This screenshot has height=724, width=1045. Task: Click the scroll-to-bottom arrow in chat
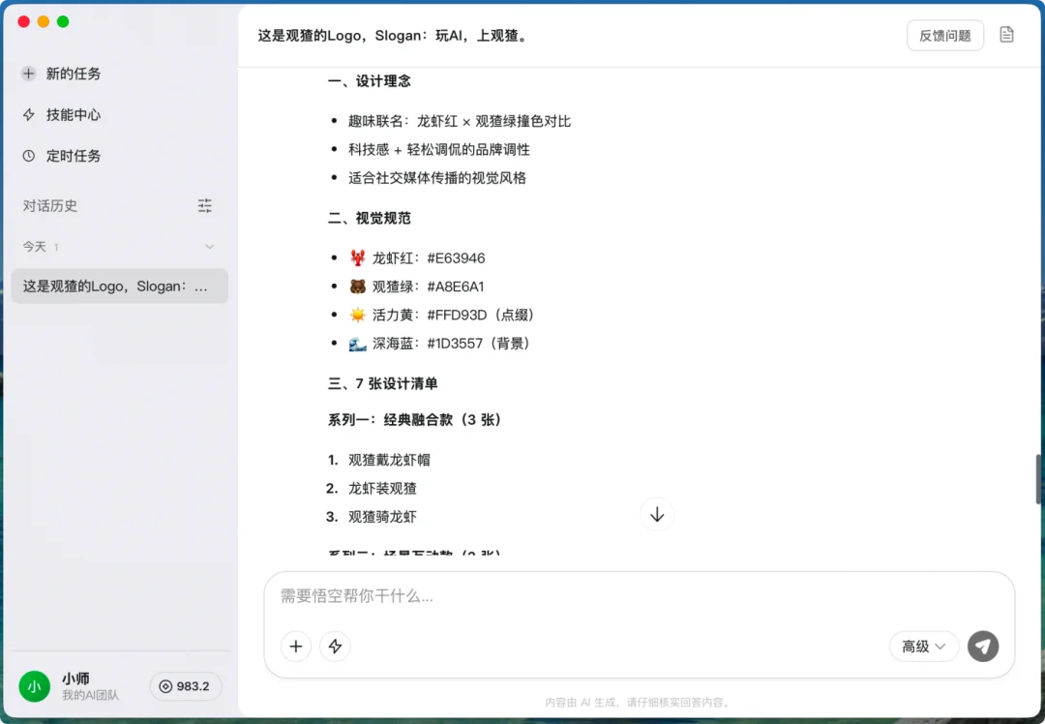click(657, 514)
